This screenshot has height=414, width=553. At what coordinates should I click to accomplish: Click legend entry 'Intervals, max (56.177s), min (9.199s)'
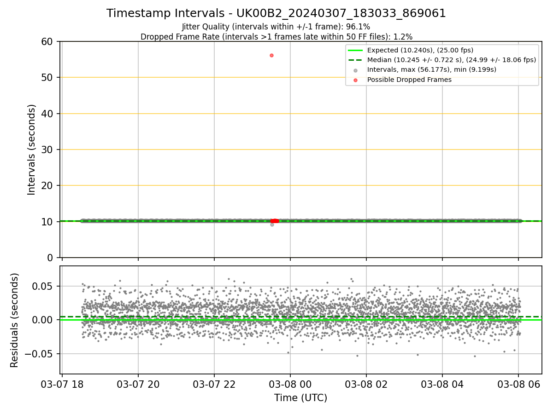point(431,70)
